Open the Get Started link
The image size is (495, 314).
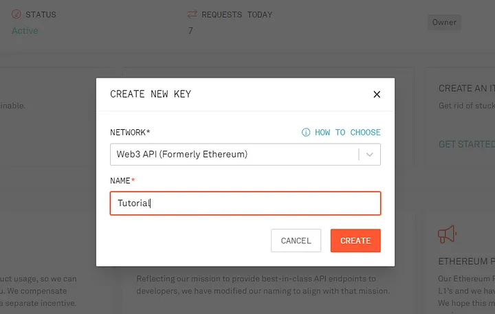pyautogui.click(x=467, y=144)
